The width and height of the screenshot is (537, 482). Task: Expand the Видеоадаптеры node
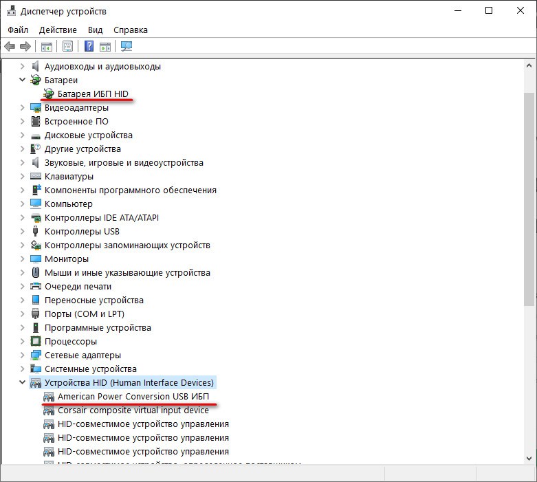(x=22, y=107)
